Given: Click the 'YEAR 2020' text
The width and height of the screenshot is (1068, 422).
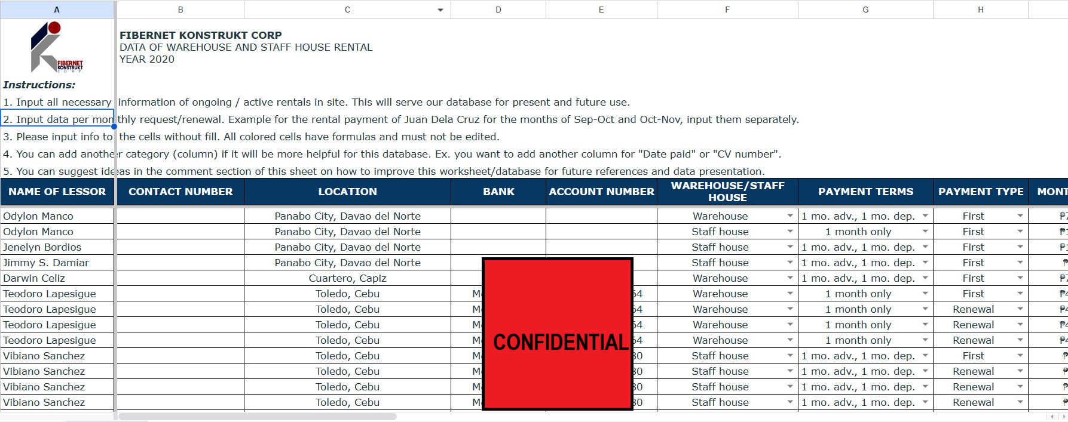Looking at the screenshot, I should pyautogui.click(x=147, y=59).
